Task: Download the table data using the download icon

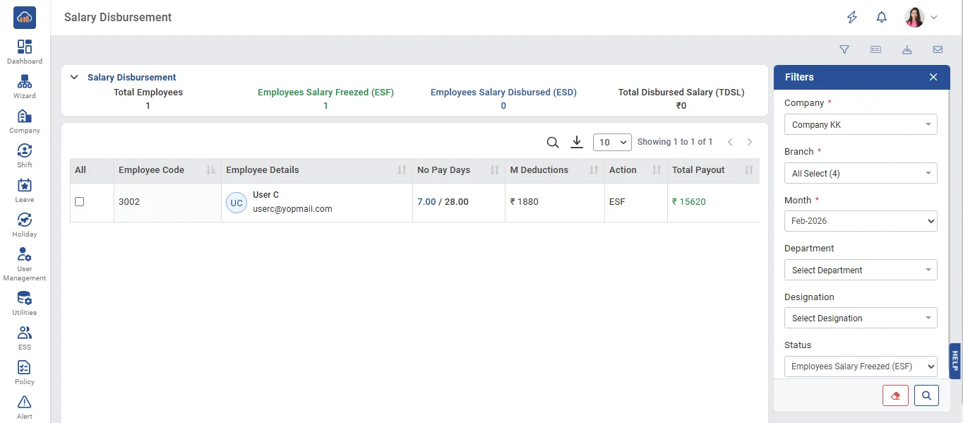Action: pyautogui.click(x=576, y=142)
